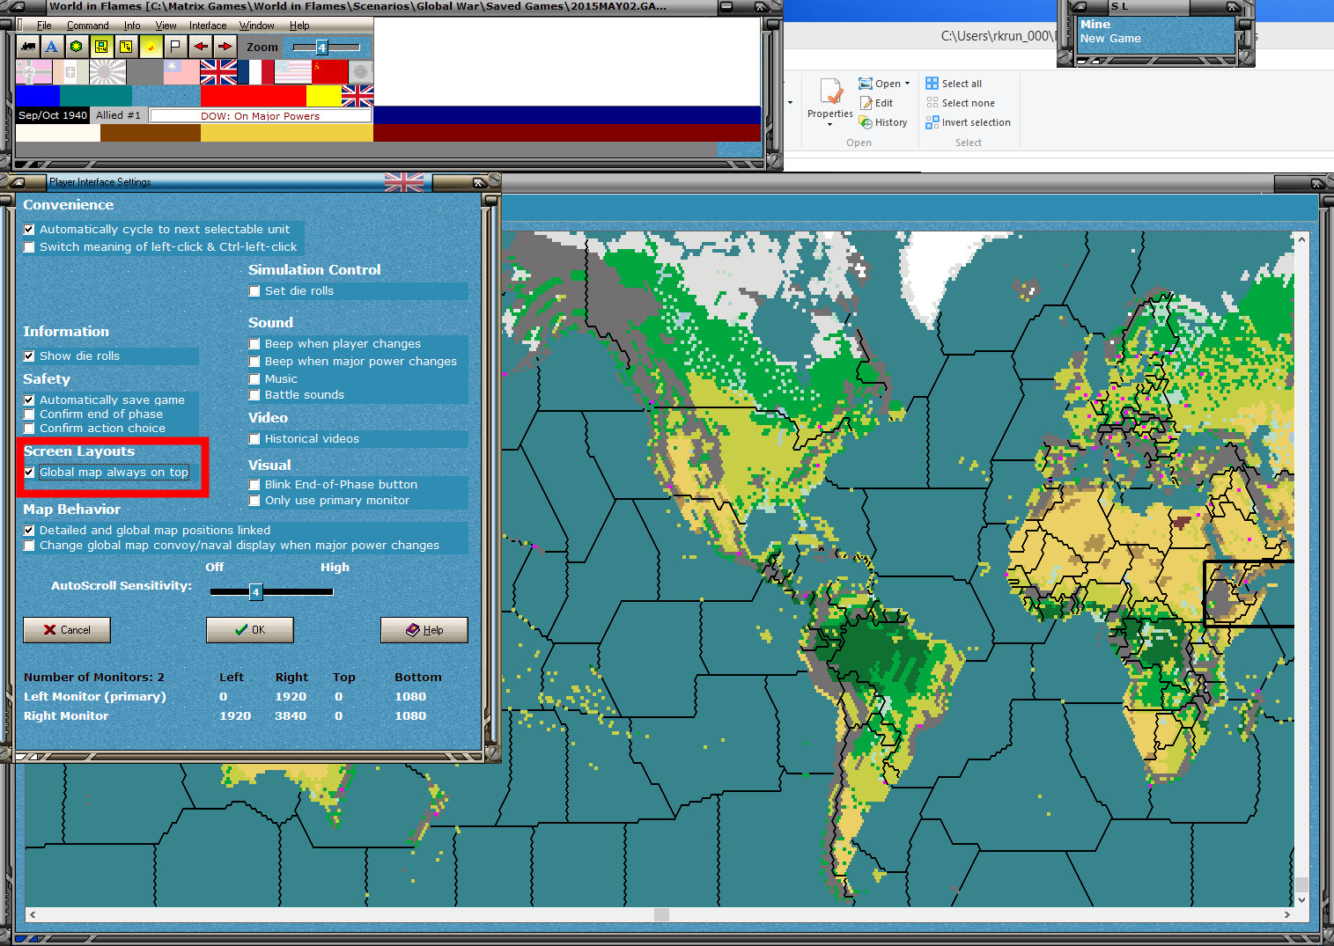
Task: Click the green hexagon toolbar icon
Action: (x=77, y=47)
